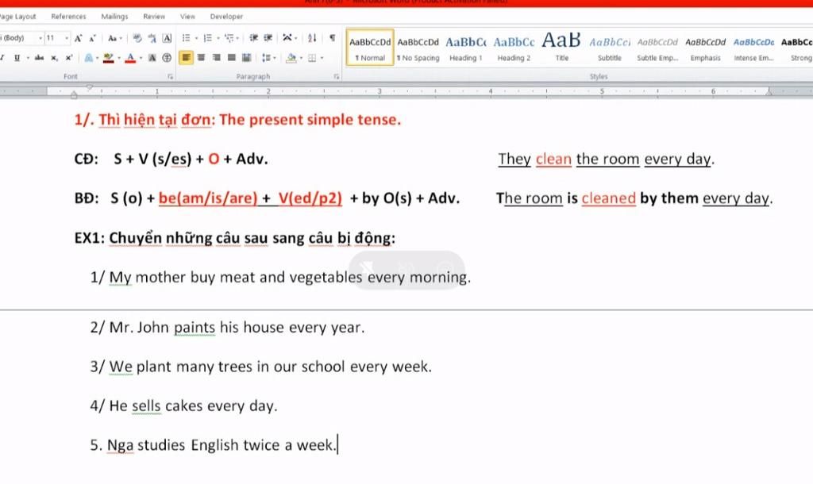Apply the Heading 2 style
The image size is (813, 484).
pos(514,48)
